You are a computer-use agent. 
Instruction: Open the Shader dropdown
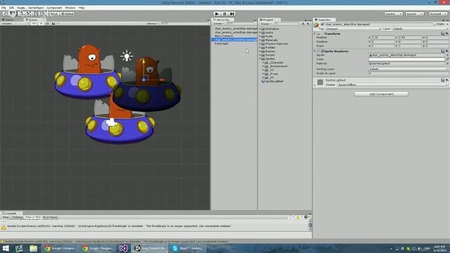pos(392,85)
